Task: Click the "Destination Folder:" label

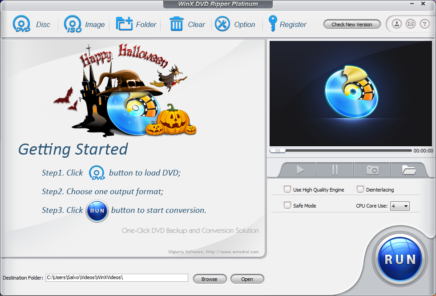Action: click(23, 278)
